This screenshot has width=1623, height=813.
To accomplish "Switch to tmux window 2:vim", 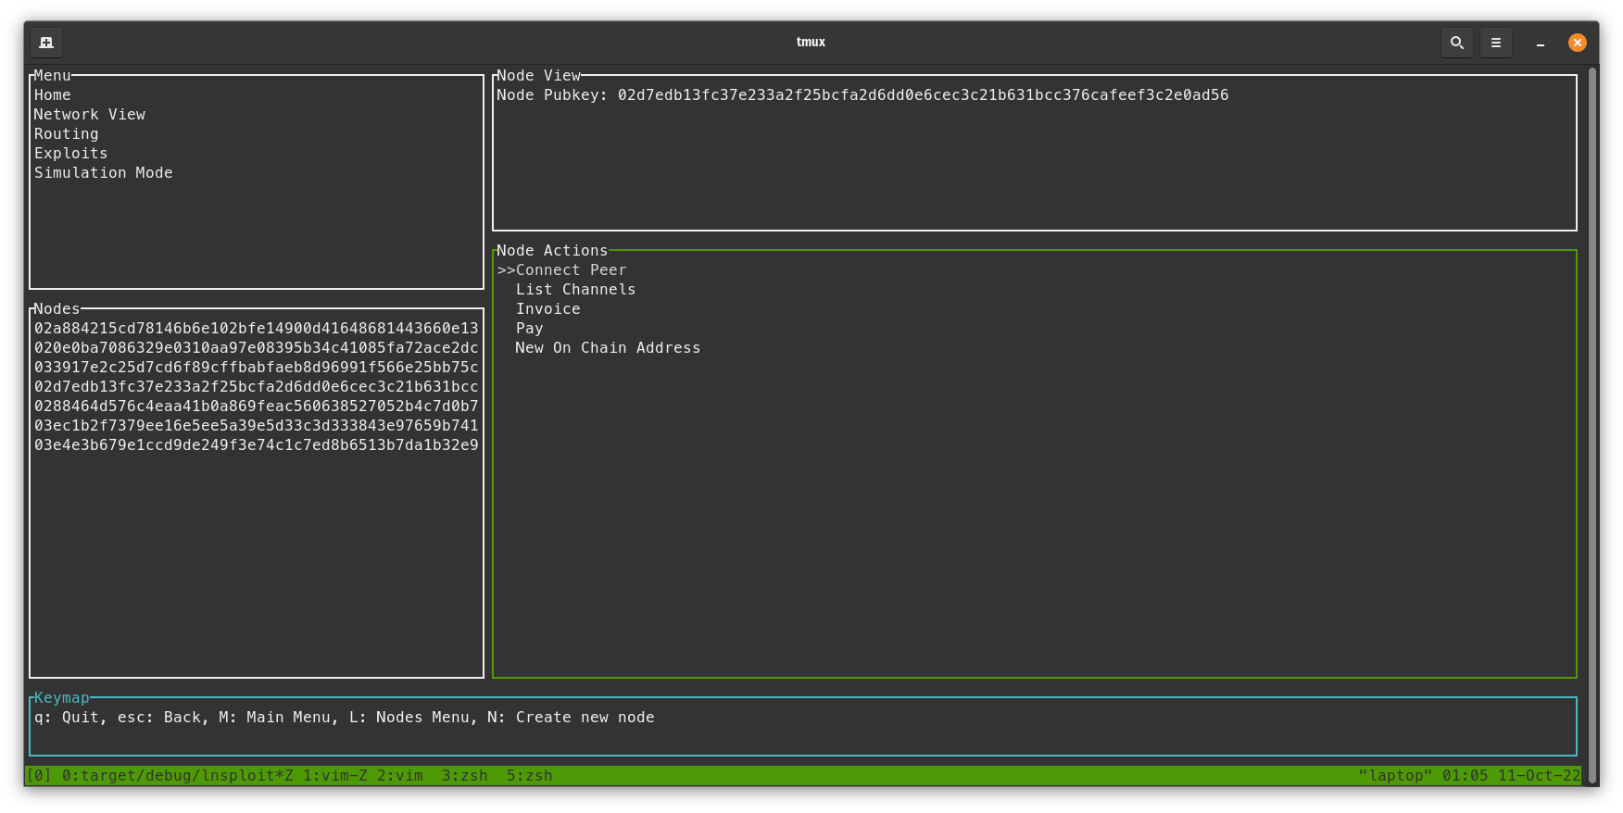I will point(400,776).
